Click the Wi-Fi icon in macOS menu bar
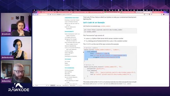This screenshot has width=170, height=96. click(x=159, y=10)
